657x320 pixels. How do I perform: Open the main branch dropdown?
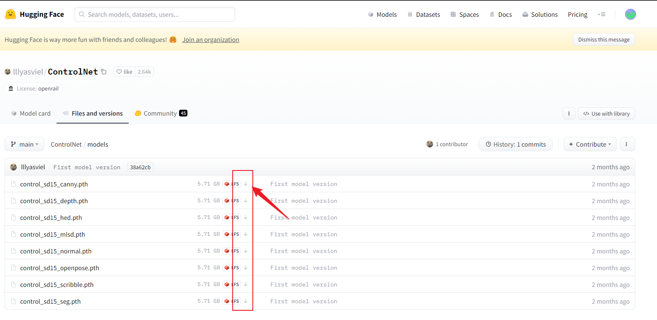tap(24, 144)
